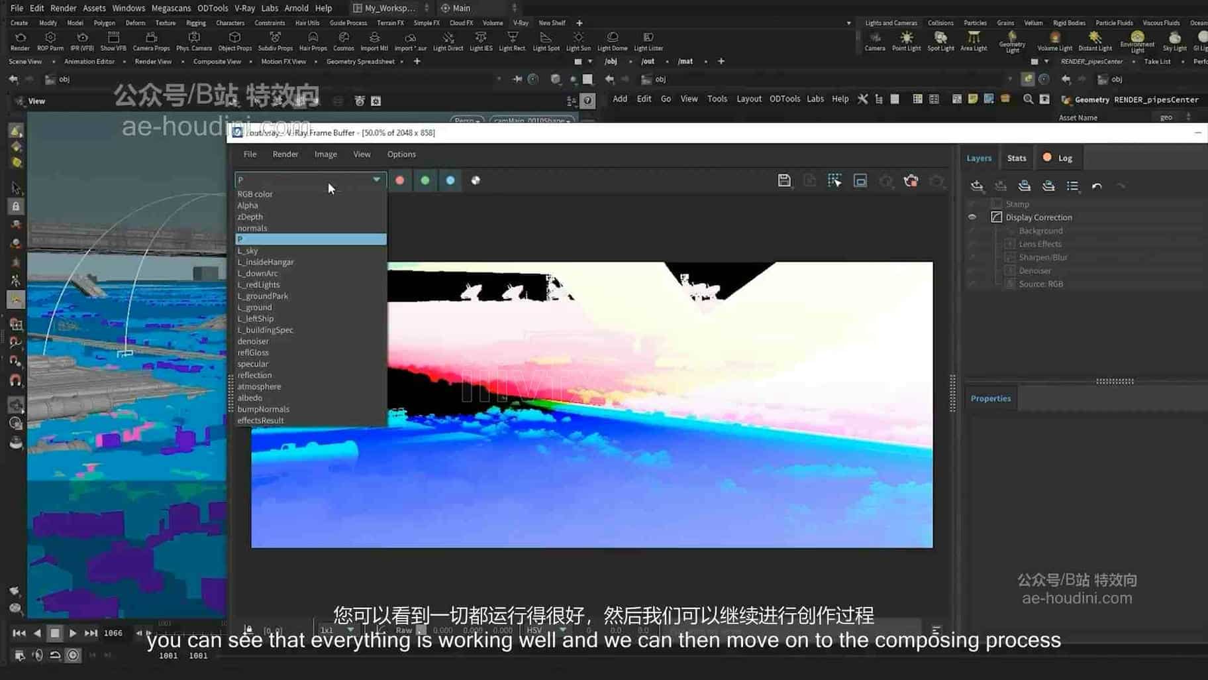Click the Object Props shelf icon

click(x=234, y=42)
